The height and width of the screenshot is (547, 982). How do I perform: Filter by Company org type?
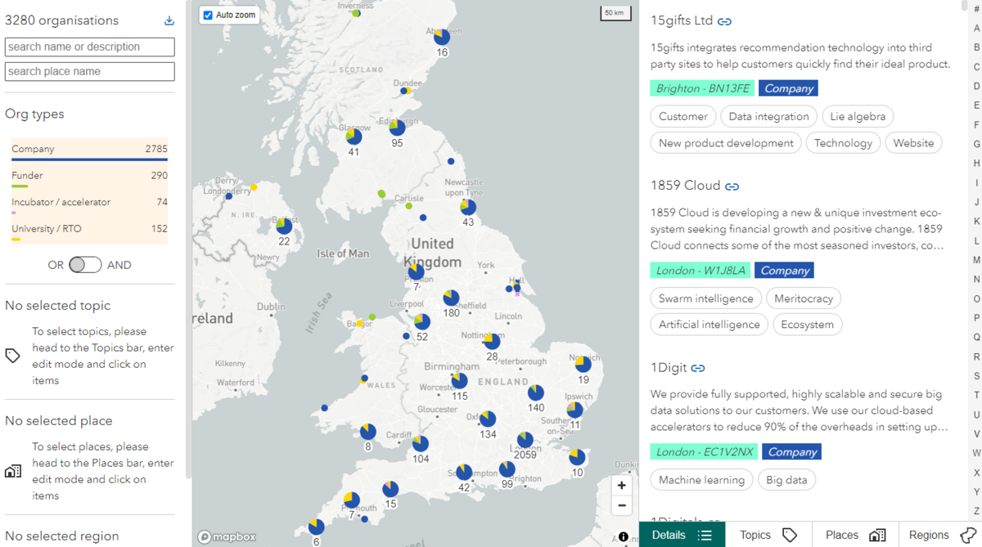[x=89, y=150]
